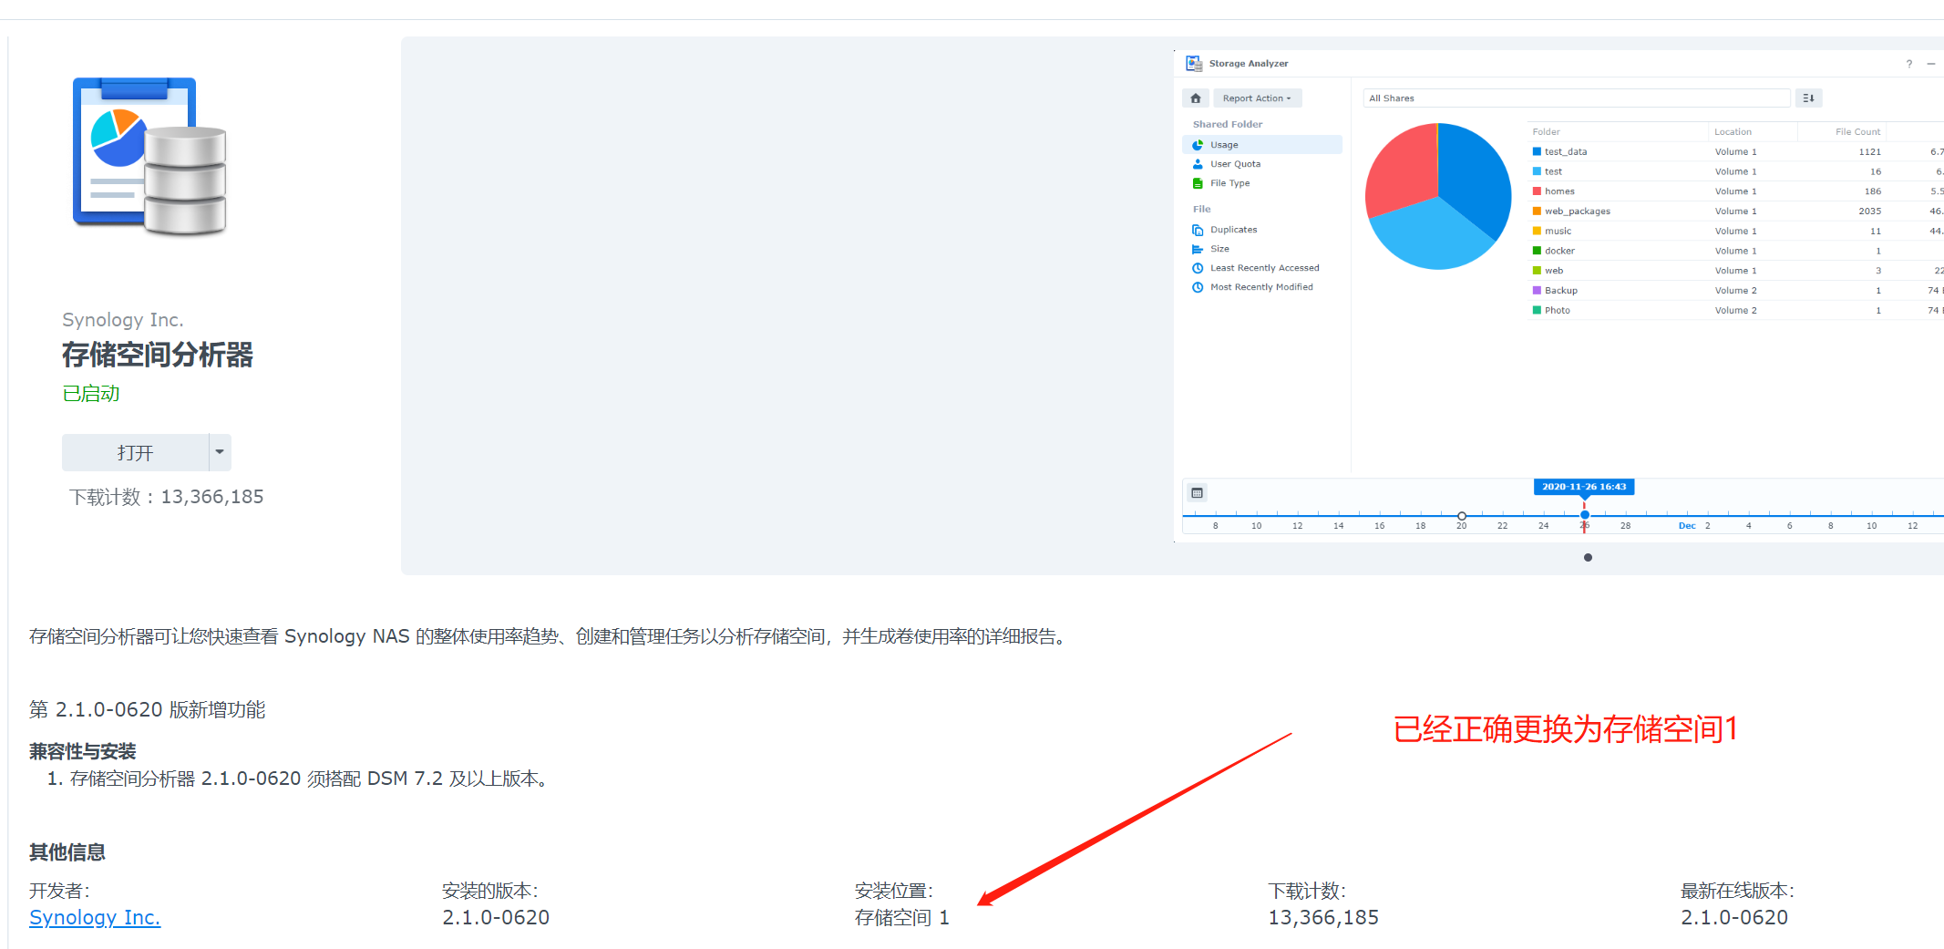
Task: Select the Backup folder row
Action: [1736, 291]
